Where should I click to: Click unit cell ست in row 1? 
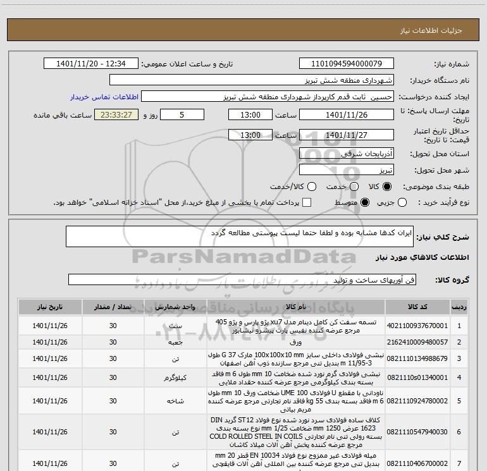[175, 326]
